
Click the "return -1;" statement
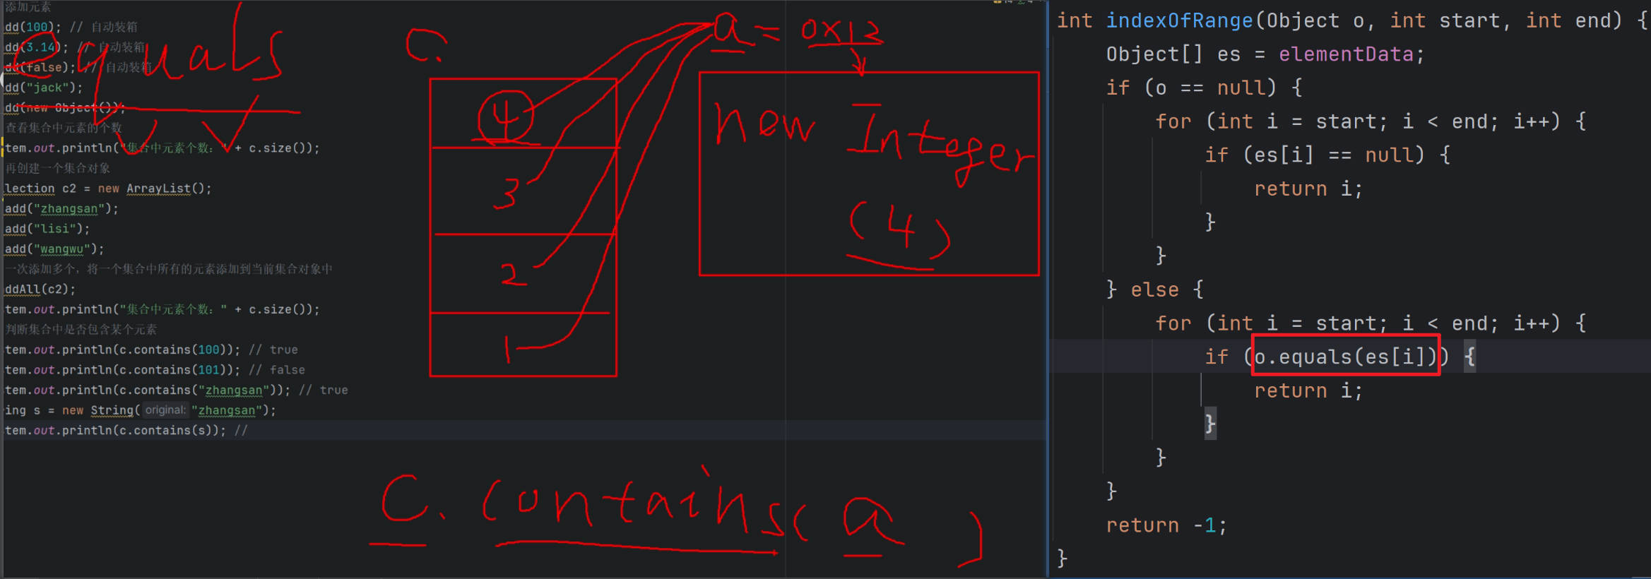click(x=1166, y=525)
